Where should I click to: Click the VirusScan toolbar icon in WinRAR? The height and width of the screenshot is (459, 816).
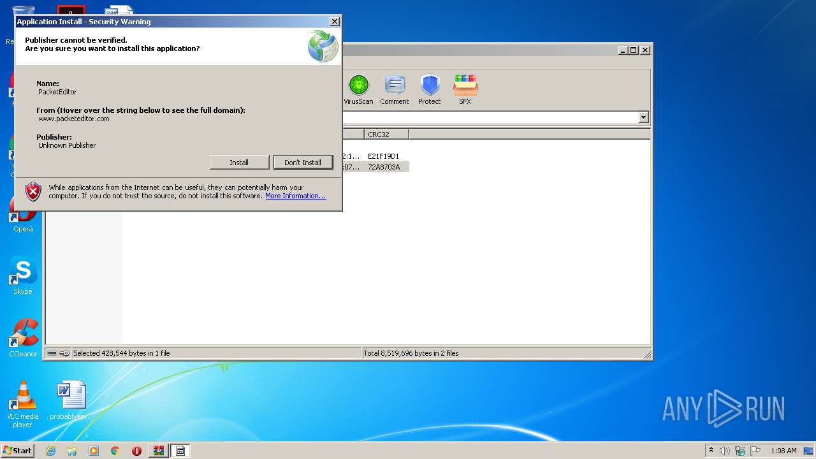tap(358, 90)
